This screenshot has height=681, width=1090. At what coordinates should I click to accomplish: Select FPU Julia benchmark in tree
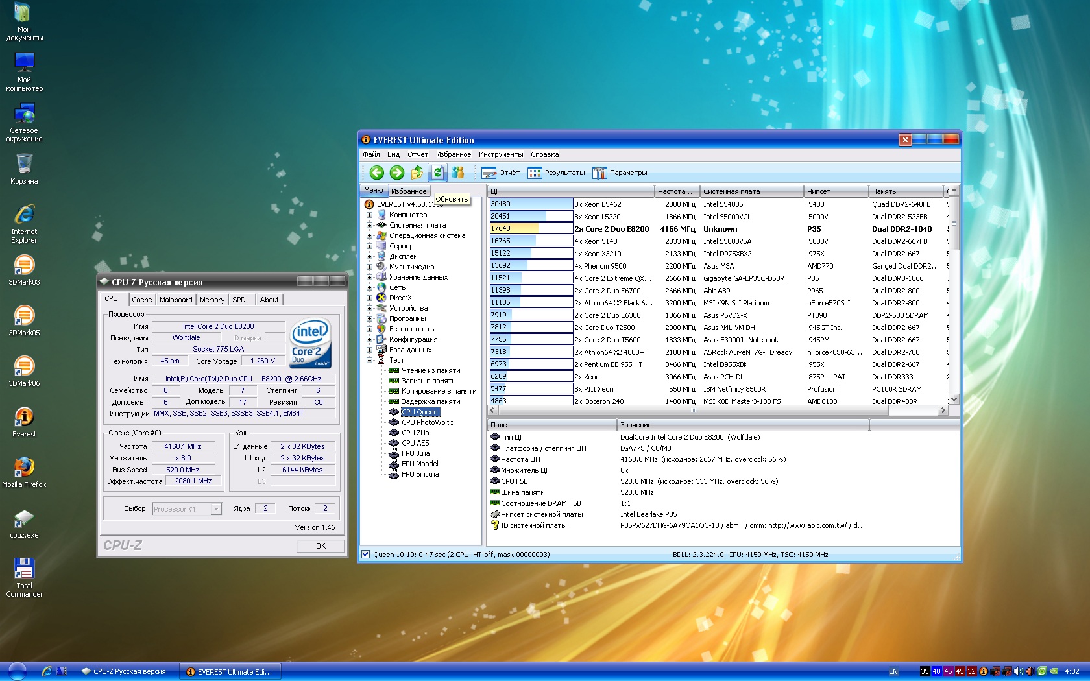pyautogui.click(x=415, y=453)
